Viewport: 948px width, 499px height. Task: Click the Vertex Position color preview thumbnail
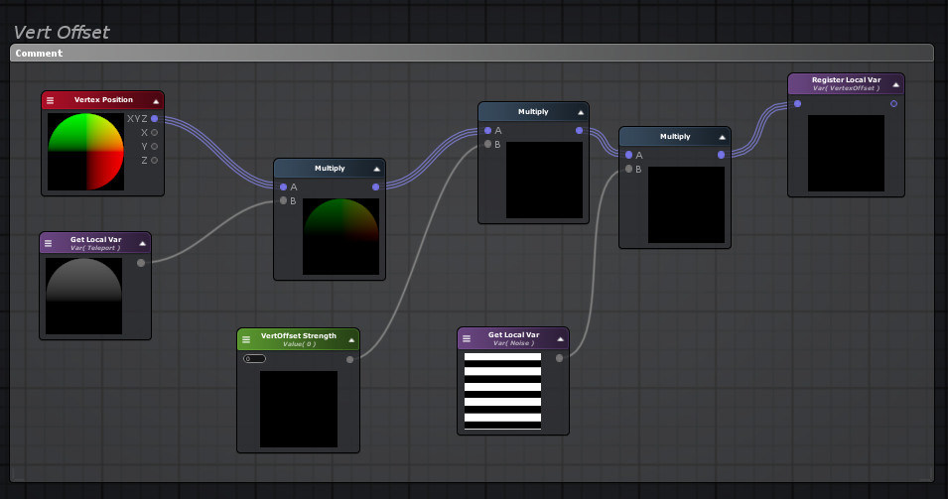point(85,152)
